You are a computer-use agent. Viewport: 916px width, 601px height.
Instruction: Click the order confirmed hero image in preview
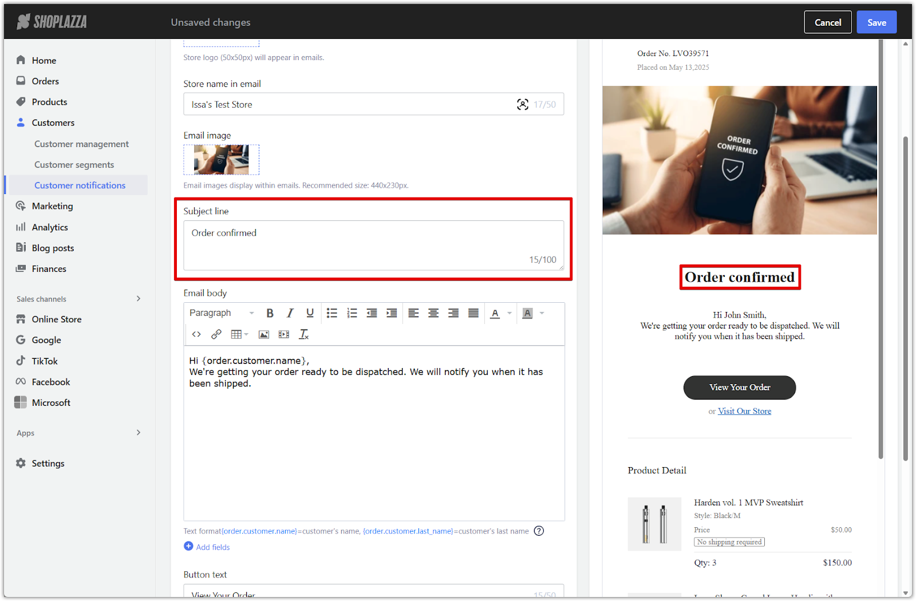739,160
